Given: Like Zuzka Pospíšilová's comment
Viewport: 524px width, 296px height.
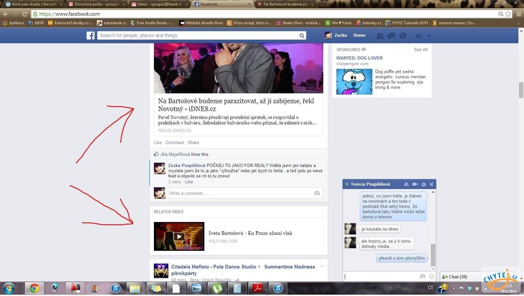Looking at the screenshot, I should point(189,182).
